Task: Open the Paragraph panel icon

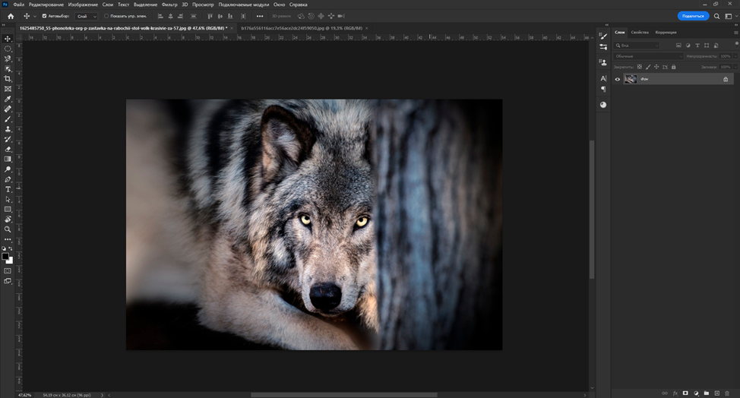Action: coord(603,89)
